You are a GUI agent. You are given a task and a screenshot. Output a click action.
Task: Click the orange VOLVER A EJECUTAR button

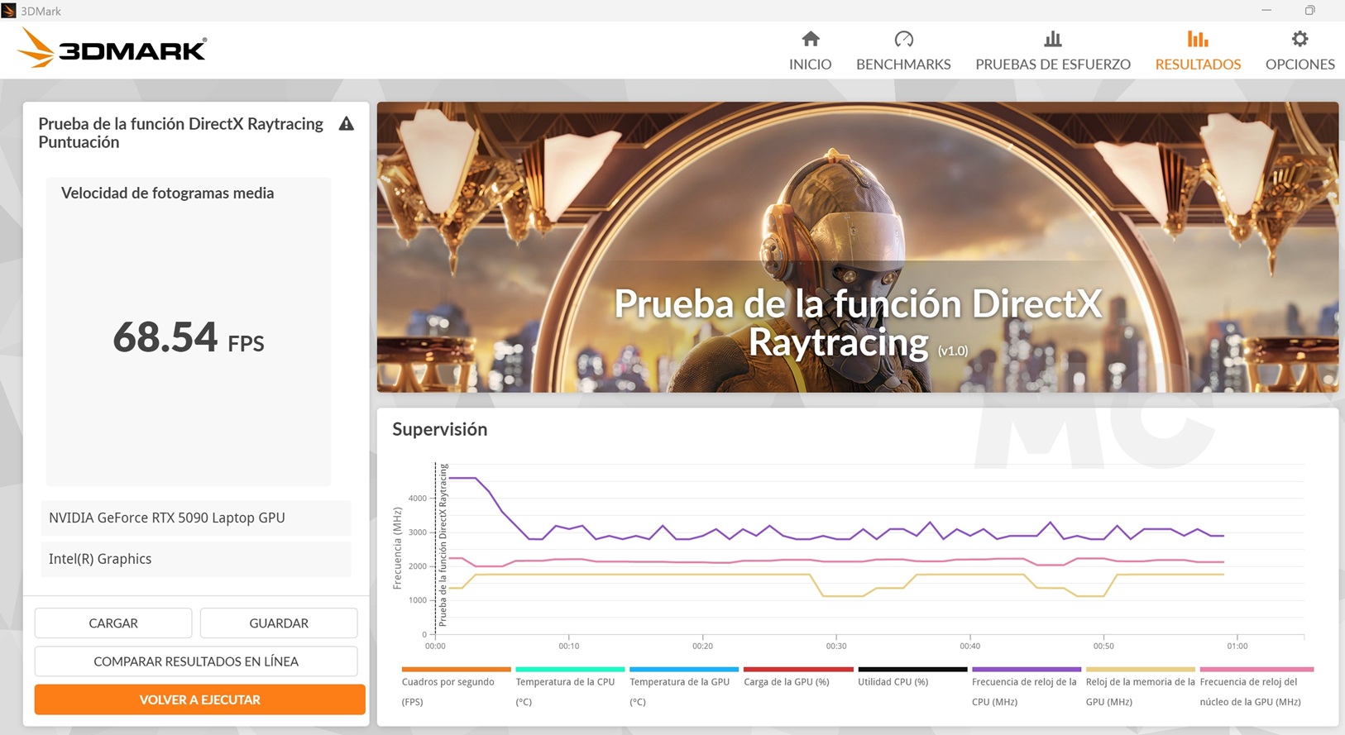(199, 699)
